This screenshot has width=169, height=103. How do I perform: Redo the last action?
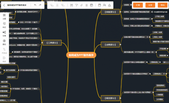40,5
